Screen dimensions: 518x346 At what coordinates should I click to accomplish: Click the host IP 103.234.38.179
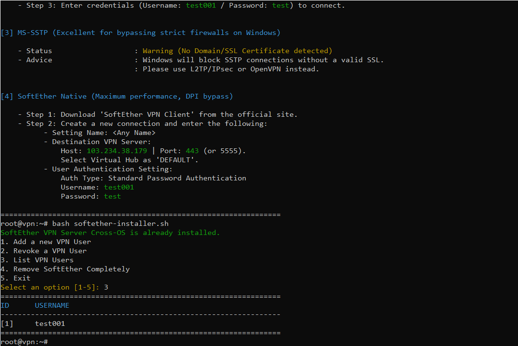[x=116, y=150]
